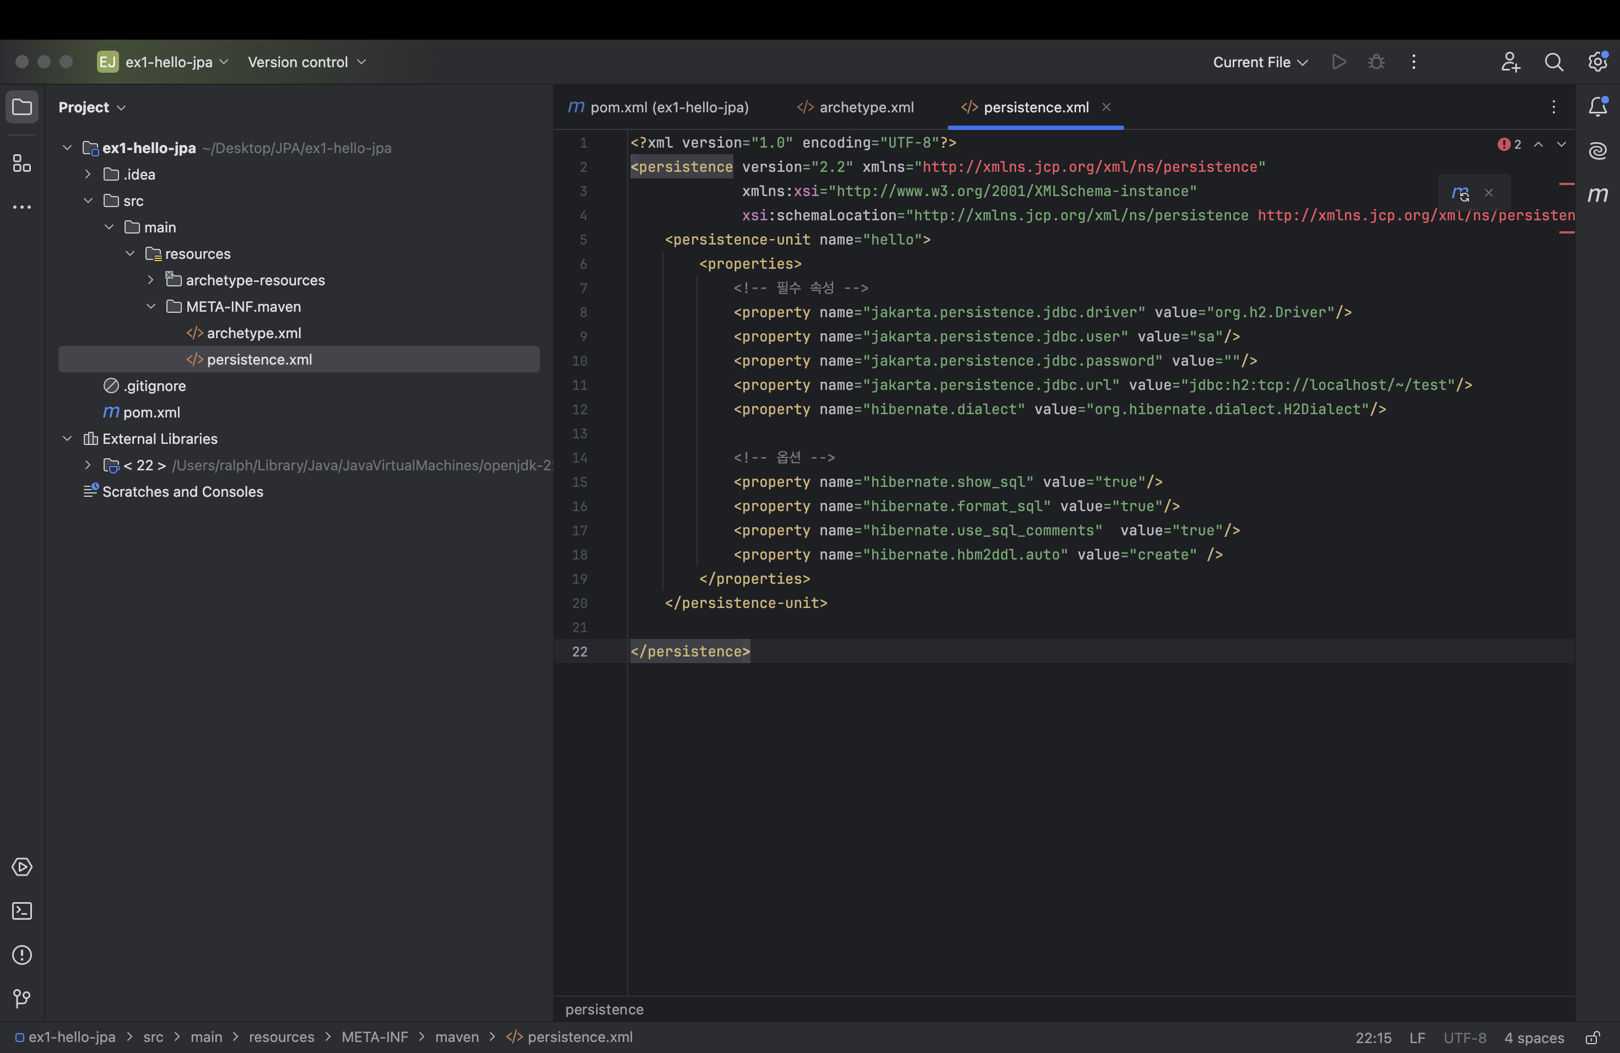Open ex1-hello-jpa project dropdown
1620x1053 pixels.
[163, 62]
